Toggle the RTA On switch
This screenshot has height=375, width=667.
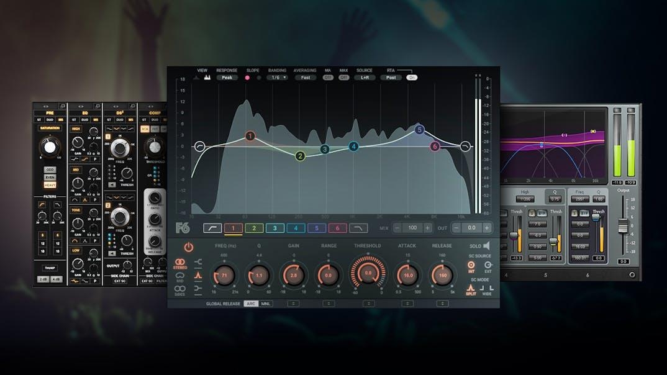(412, 78)
